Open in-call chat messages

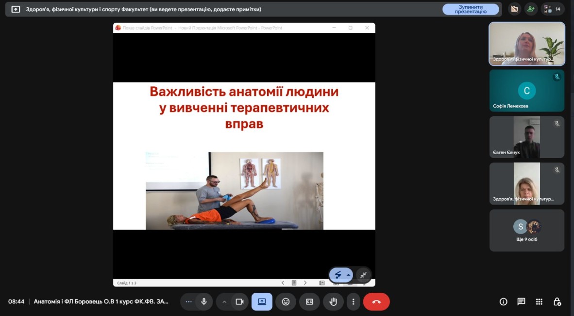(x=521, y=301)
